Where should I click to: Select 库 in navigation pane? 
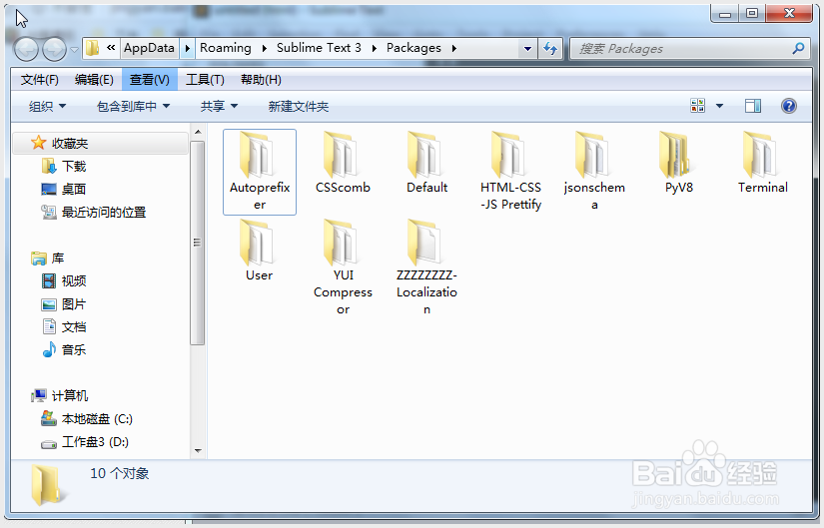[x=47, y=258]
